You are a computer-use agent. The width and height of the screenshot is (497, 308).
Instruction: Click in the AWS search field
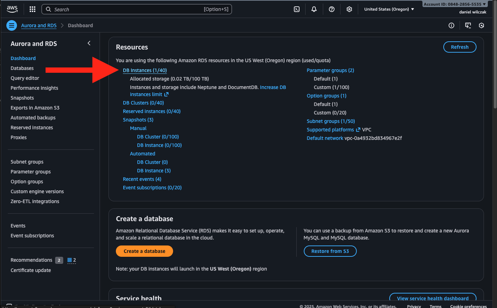tap(127, 9)
